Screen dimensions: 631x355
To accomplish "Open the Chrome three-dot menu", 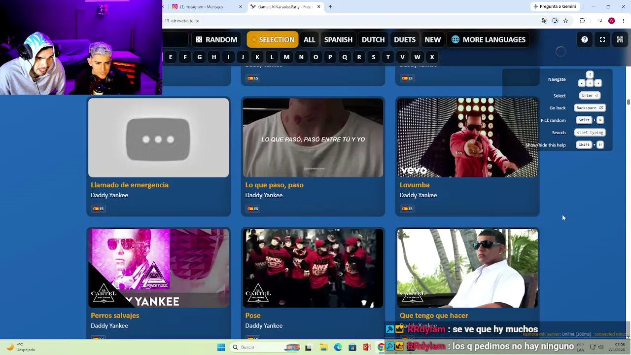I will pyautogui.click(x=624, y=21).
